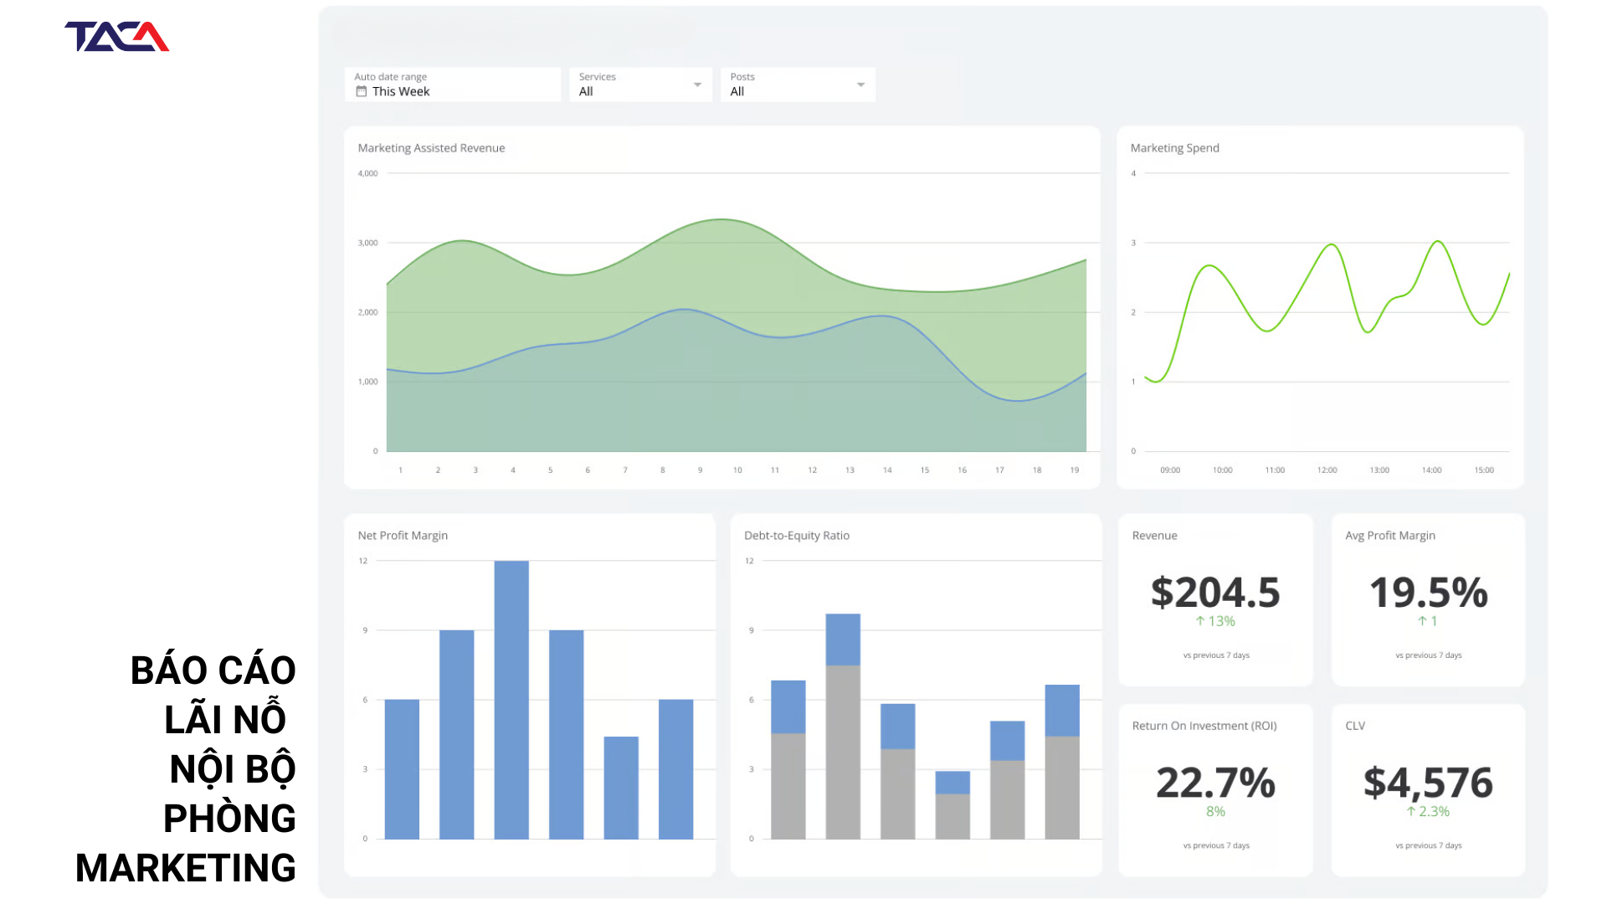Screen dimensions: 1607x904
Task: Click the tallest Debt-to-Equity stacked bar
Action: click(x=843, y=726)
